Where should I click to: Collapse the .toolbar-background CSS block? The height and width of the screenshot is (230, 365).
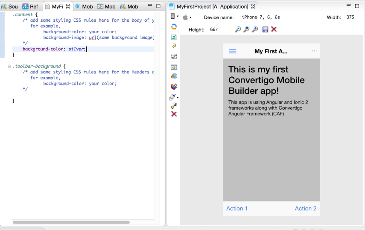coord(9,67)
